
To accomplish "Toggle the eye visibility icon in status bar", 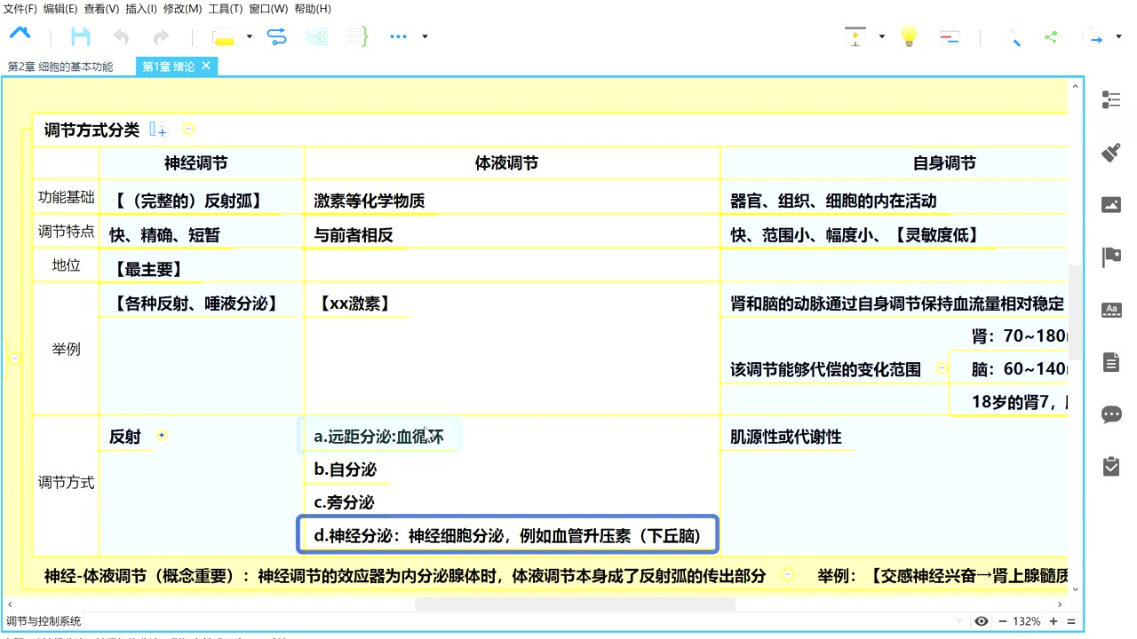I will [x=982, y=621].
